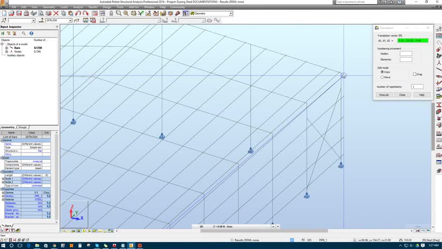Copy the selection using the Copy icon
The width and height of the screenshot is (442, 249).
(x=63, y=13)
